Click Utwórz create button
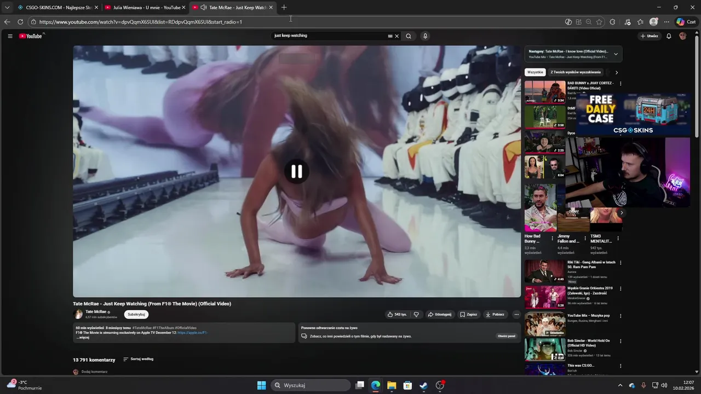The image size is (701, 394). 650,36
